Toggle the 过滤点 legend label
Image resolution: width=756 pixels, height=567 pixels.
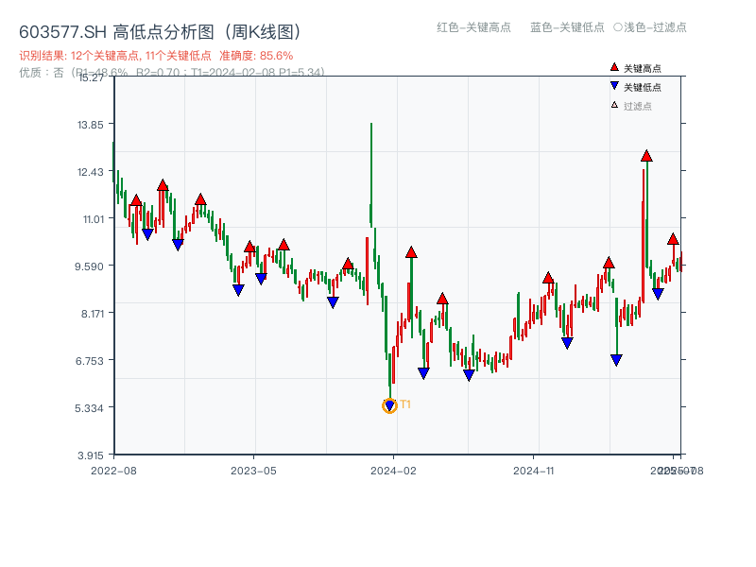638,106
